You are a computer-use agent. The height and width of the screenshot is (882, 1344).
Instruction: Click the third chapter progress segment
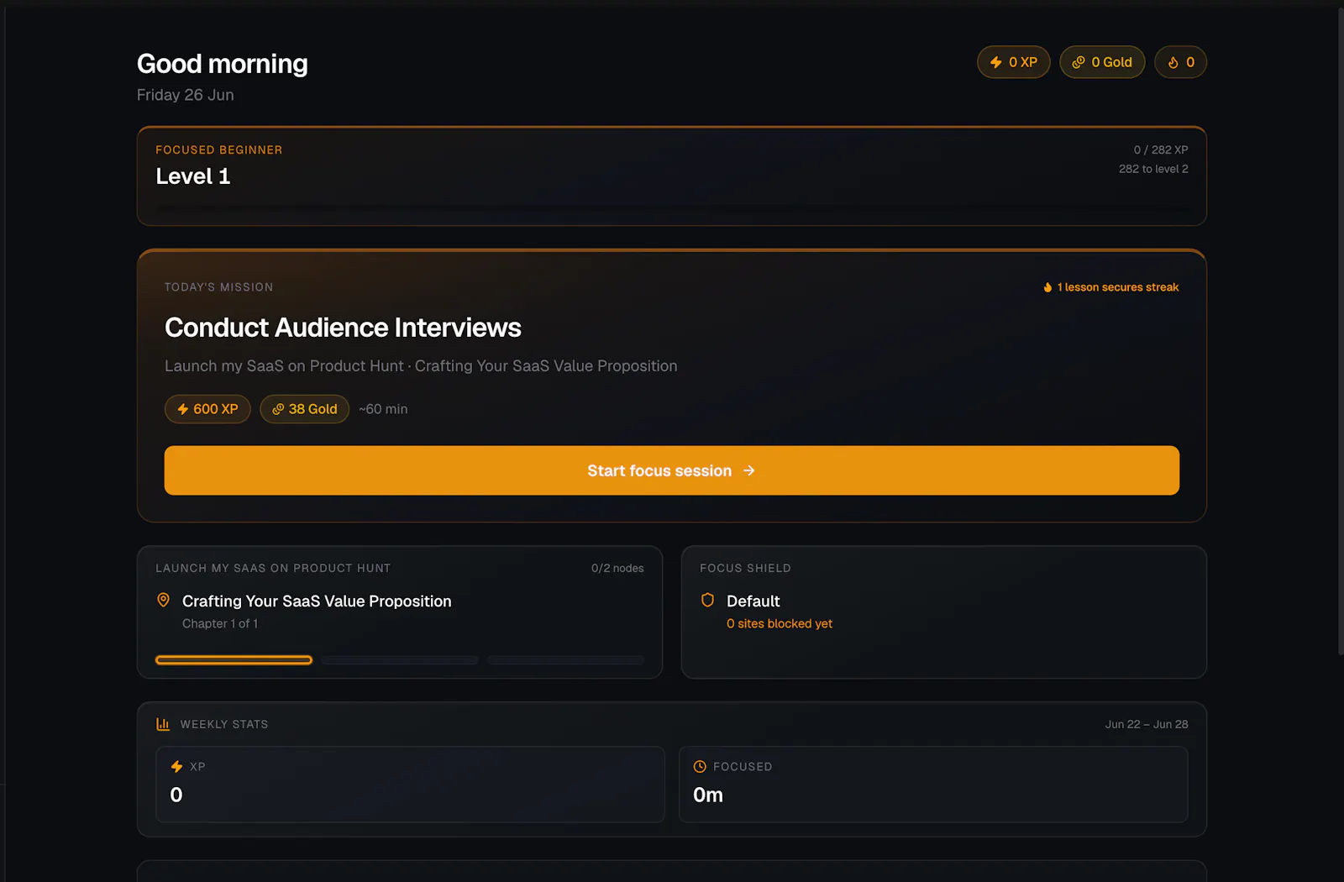pos(565,660)
